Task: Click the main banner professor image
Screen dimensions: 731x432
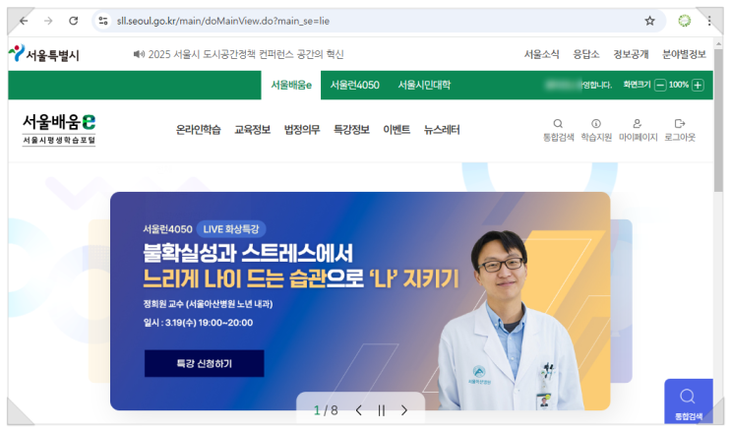Action: (x=511, y=320)
